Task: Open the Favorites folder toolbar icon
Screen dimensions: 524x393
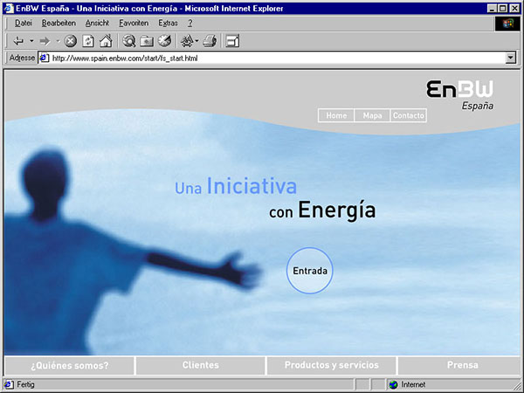Action: pyautogui.click(x=147, y=41)
